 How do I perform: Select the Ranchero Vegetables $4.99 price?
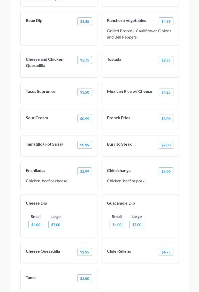[x=166, y=21]
